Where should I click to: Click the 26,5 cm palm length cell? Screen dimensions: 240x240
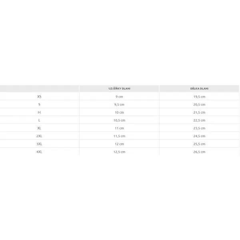pos(199,152)
